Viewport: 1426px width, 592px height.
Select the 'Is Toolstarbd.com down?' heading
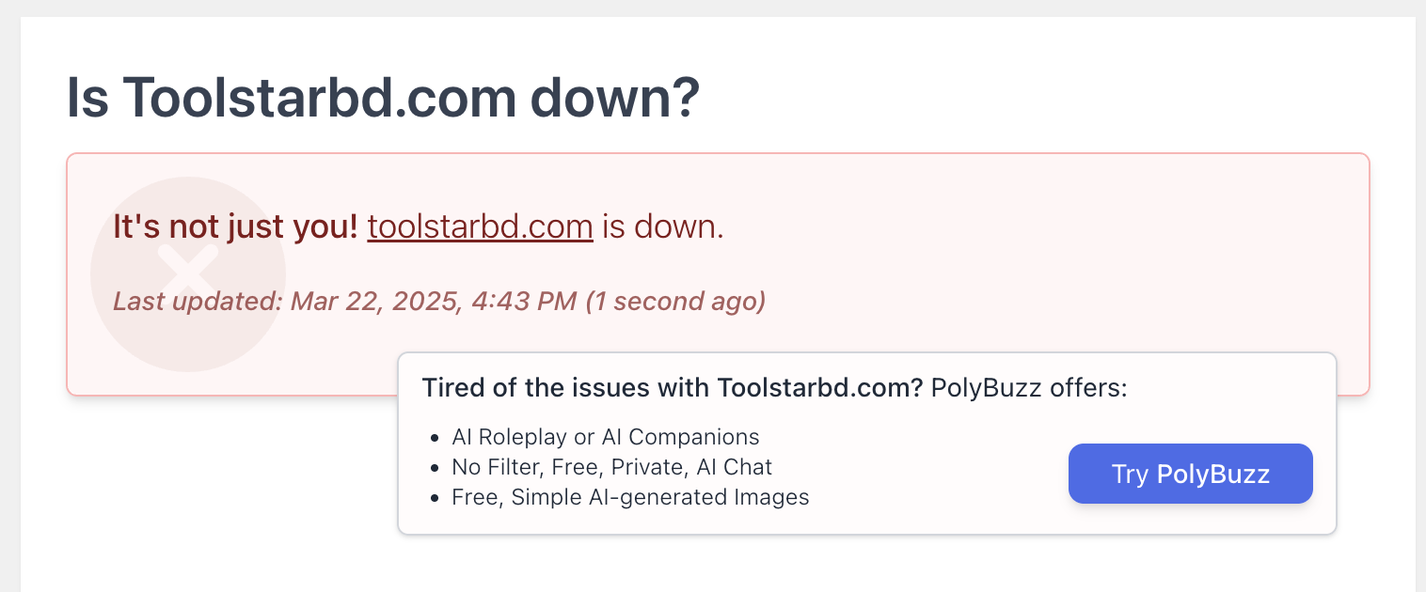(x=383, y=97)
